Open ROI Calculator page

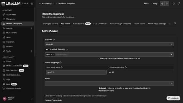tap(18, 70)
